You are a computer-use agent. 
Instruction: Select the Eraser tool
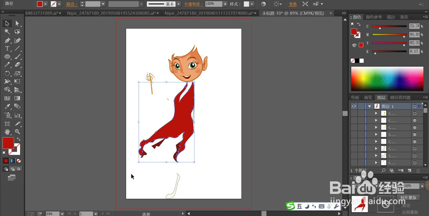click(17, 65)
